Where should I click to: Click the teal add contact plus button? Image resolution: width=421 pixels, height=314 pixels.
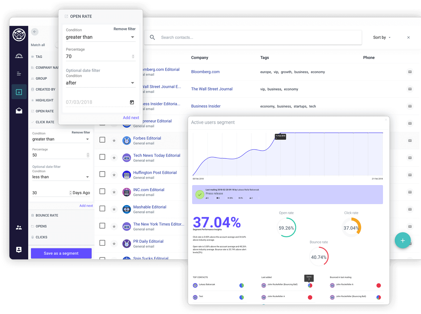[403, 240]
